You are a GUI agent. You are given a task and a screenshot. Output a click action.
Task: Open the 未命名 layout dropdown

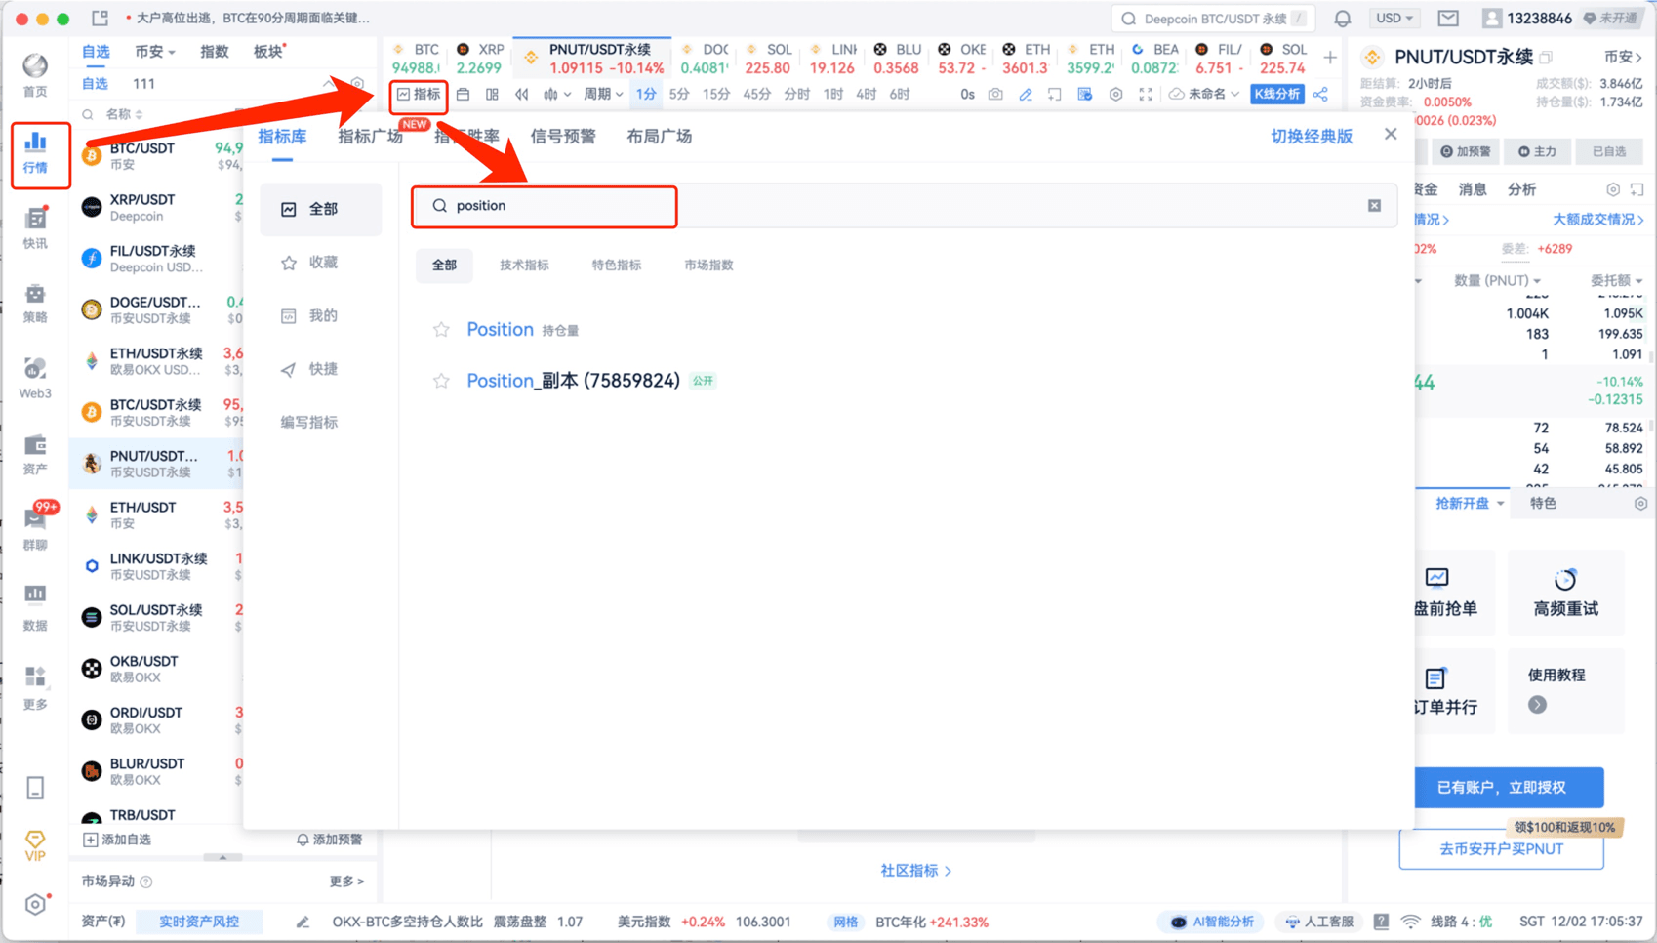(x=1205, y=95)
